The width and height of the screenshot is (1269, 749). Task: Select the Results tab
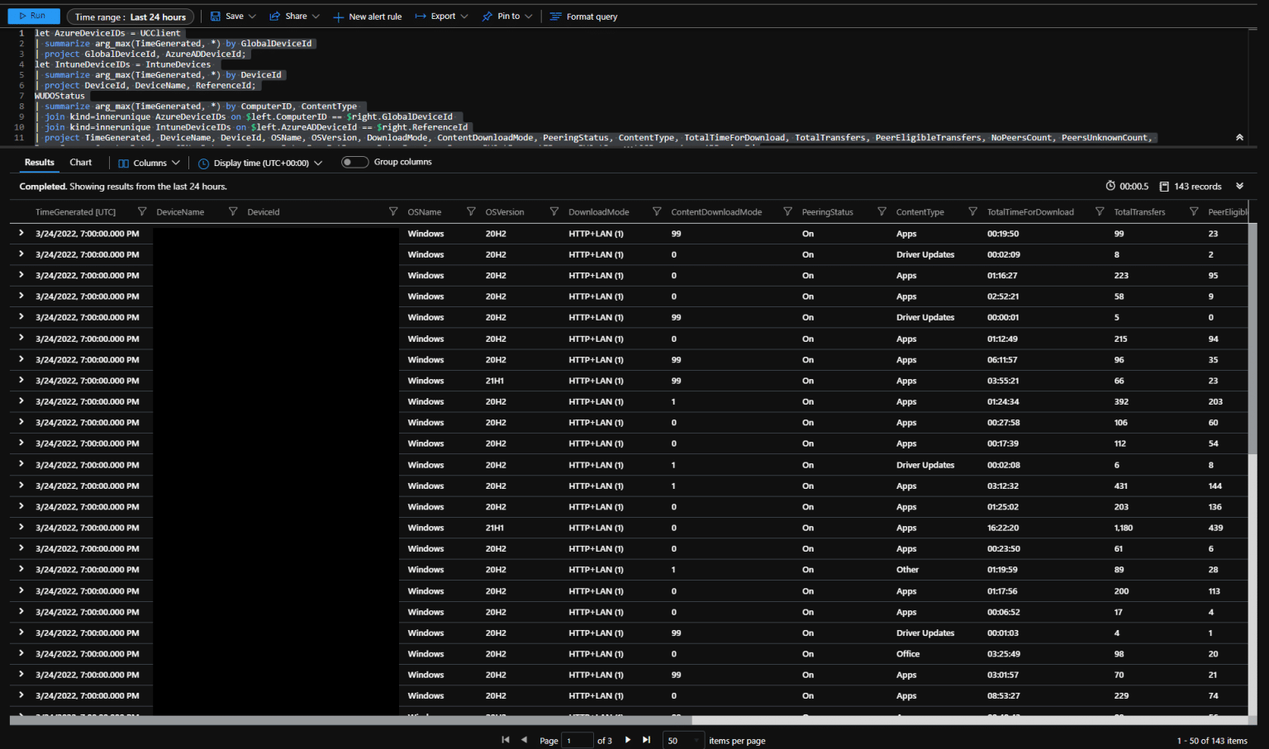39,163
